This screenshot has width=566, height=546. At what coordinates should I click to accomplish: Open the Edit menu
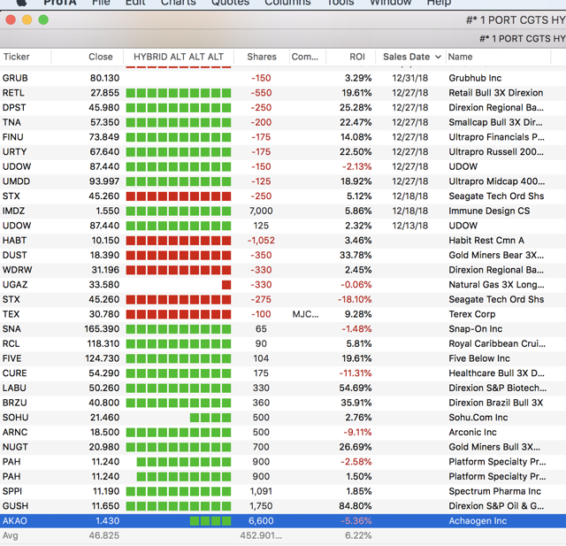(135, 2)
